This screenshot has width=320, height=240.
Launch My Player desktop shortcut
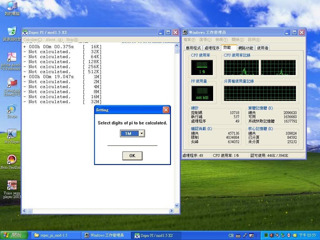pyautogui.click(x=12, y=134)
